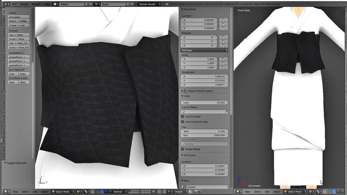This screenshot has width=347, height=195.
Task: Click the OpenGL render image icon in left header
Action: [195, 192]
